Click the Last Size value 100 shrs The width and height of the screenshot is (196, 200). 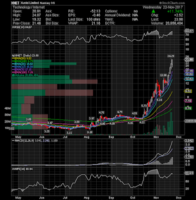coord(93,19)
